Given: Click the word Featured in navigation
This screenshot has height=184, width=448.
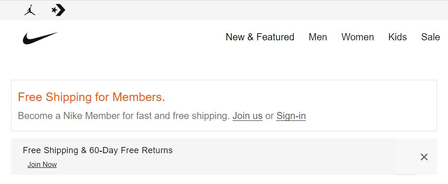Looking at the screenshot, I should (275, 37).
